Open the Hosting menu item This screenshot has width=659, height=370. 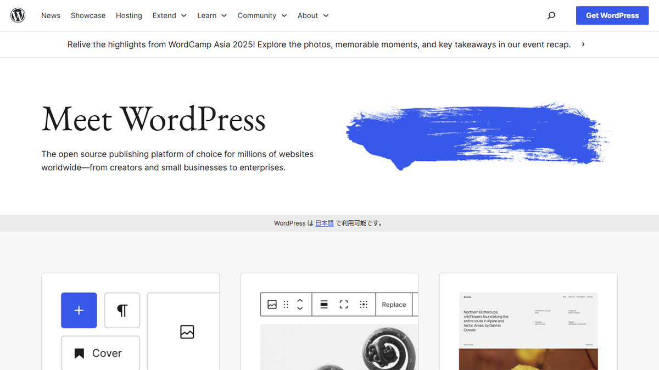pyautogui.click(x=129, y=15)
